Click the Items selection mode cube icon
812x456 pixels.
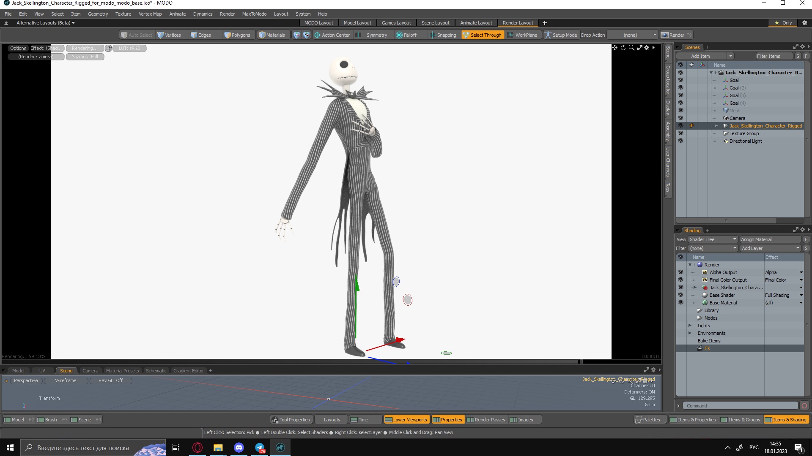pyautogui.click(x=296, y=35)
